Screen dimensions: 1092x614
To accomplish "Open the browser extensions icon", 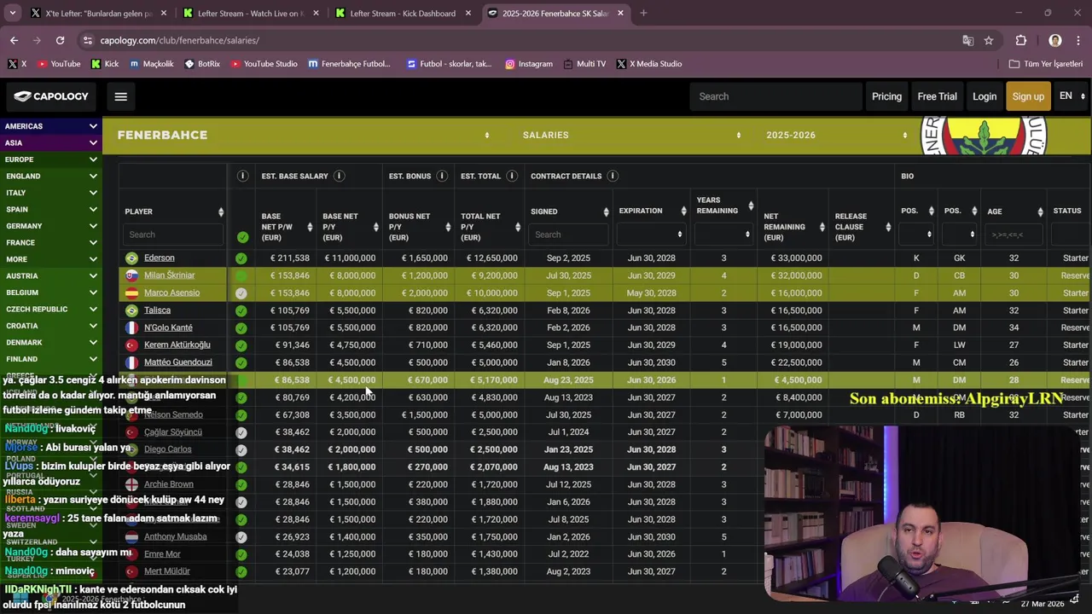I will tap(1021, 40).
